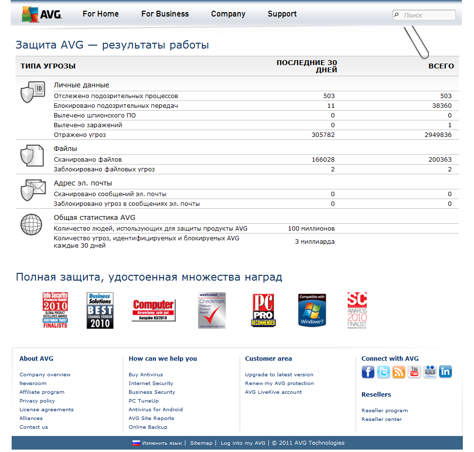Open AVG's YouTube icon

(414, 371)
